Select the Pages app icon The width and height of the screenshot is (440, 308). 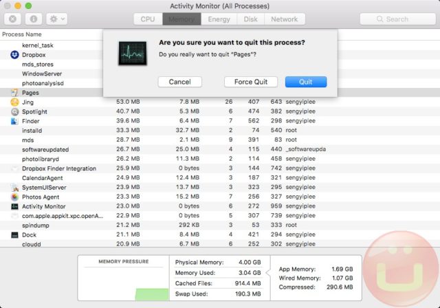click(14, 93)
